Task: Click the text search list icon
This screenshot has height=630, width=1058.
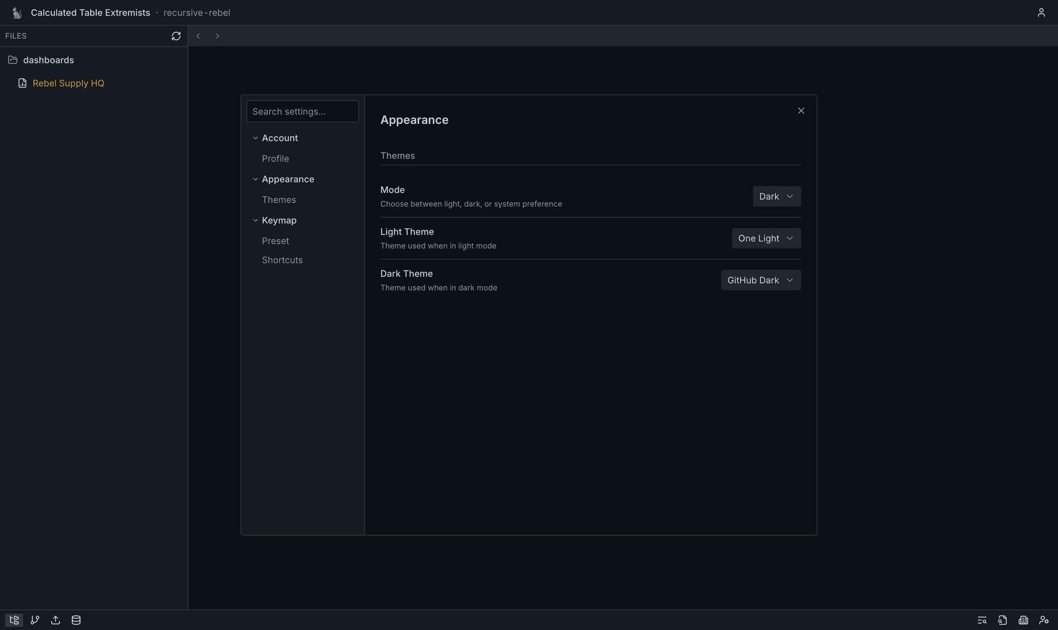Action: (981, 620)
